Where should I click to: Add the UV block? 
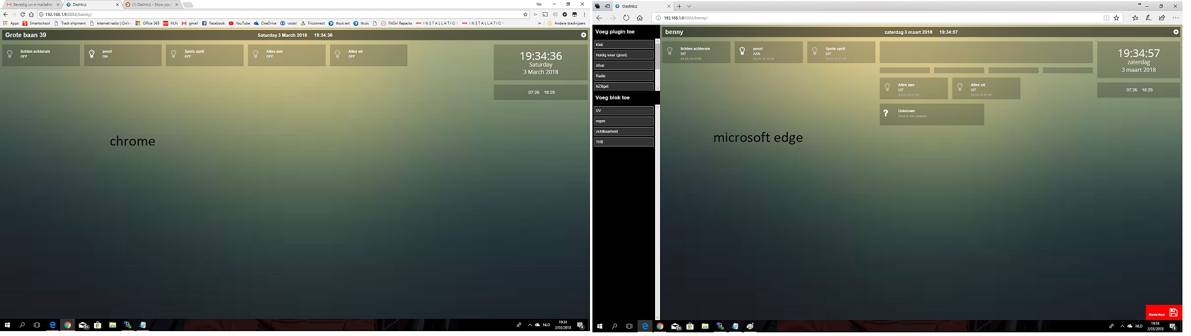[623, 111]
